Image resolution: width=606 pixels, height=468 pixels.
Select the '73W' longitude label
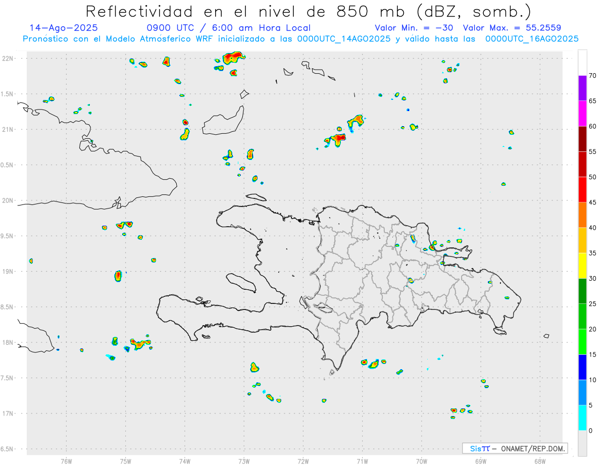[x=244, y=461]
